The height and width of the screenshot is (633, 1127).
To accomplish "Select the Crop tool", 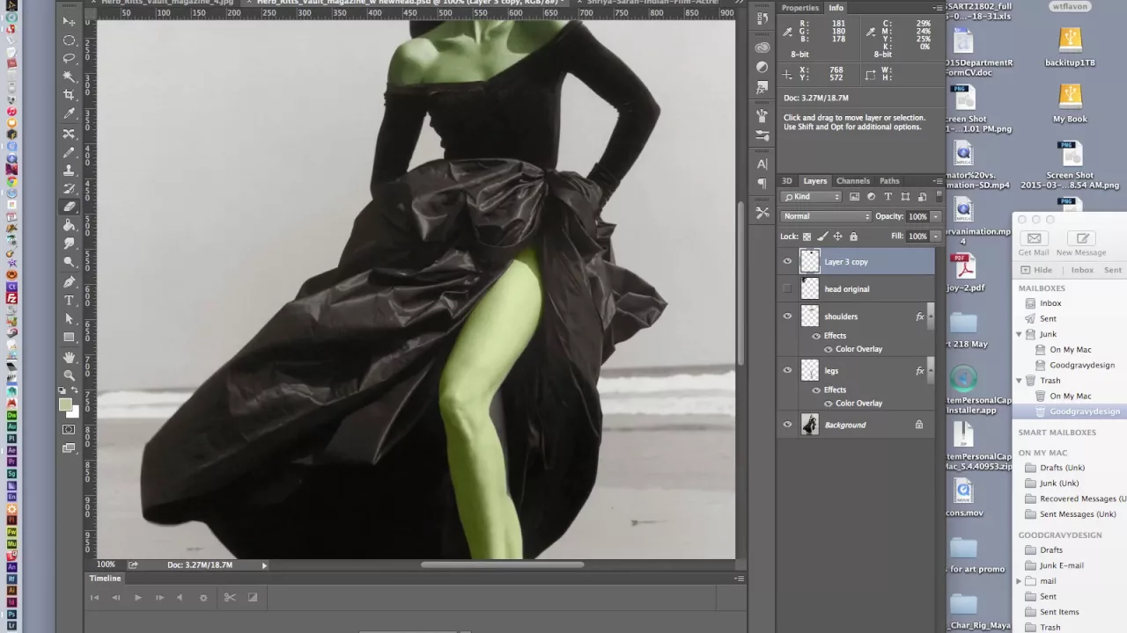I will pos(69,96).
